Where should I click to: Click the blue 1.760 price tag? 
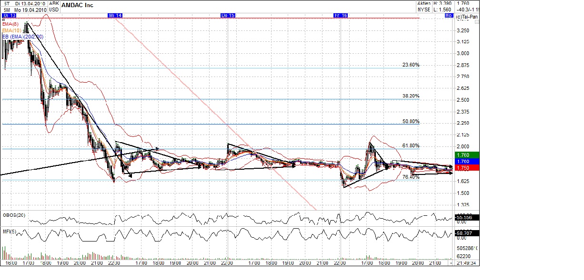(466, 162)
